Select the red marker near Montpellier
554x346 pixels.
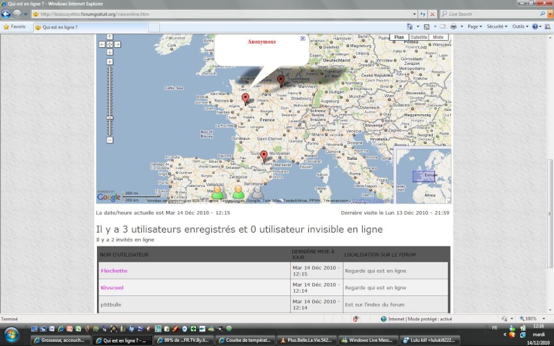pyautogui.click(x=264, y=156)
